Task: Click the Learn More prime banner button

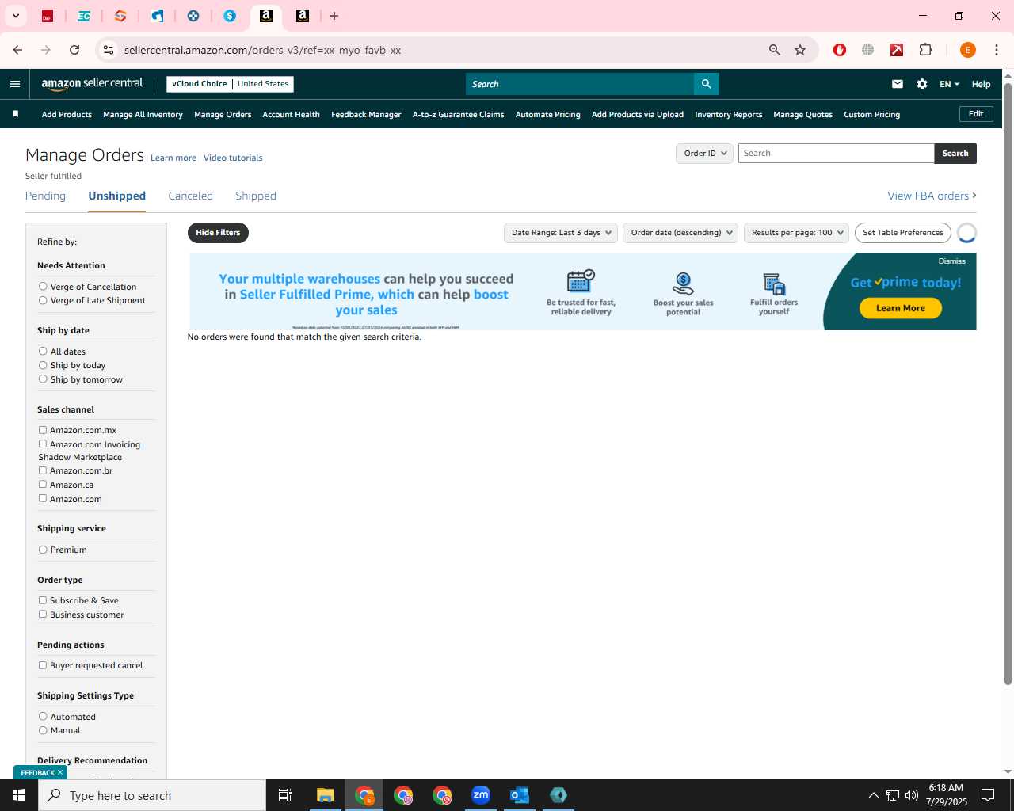Action: (x=901, y=308)
